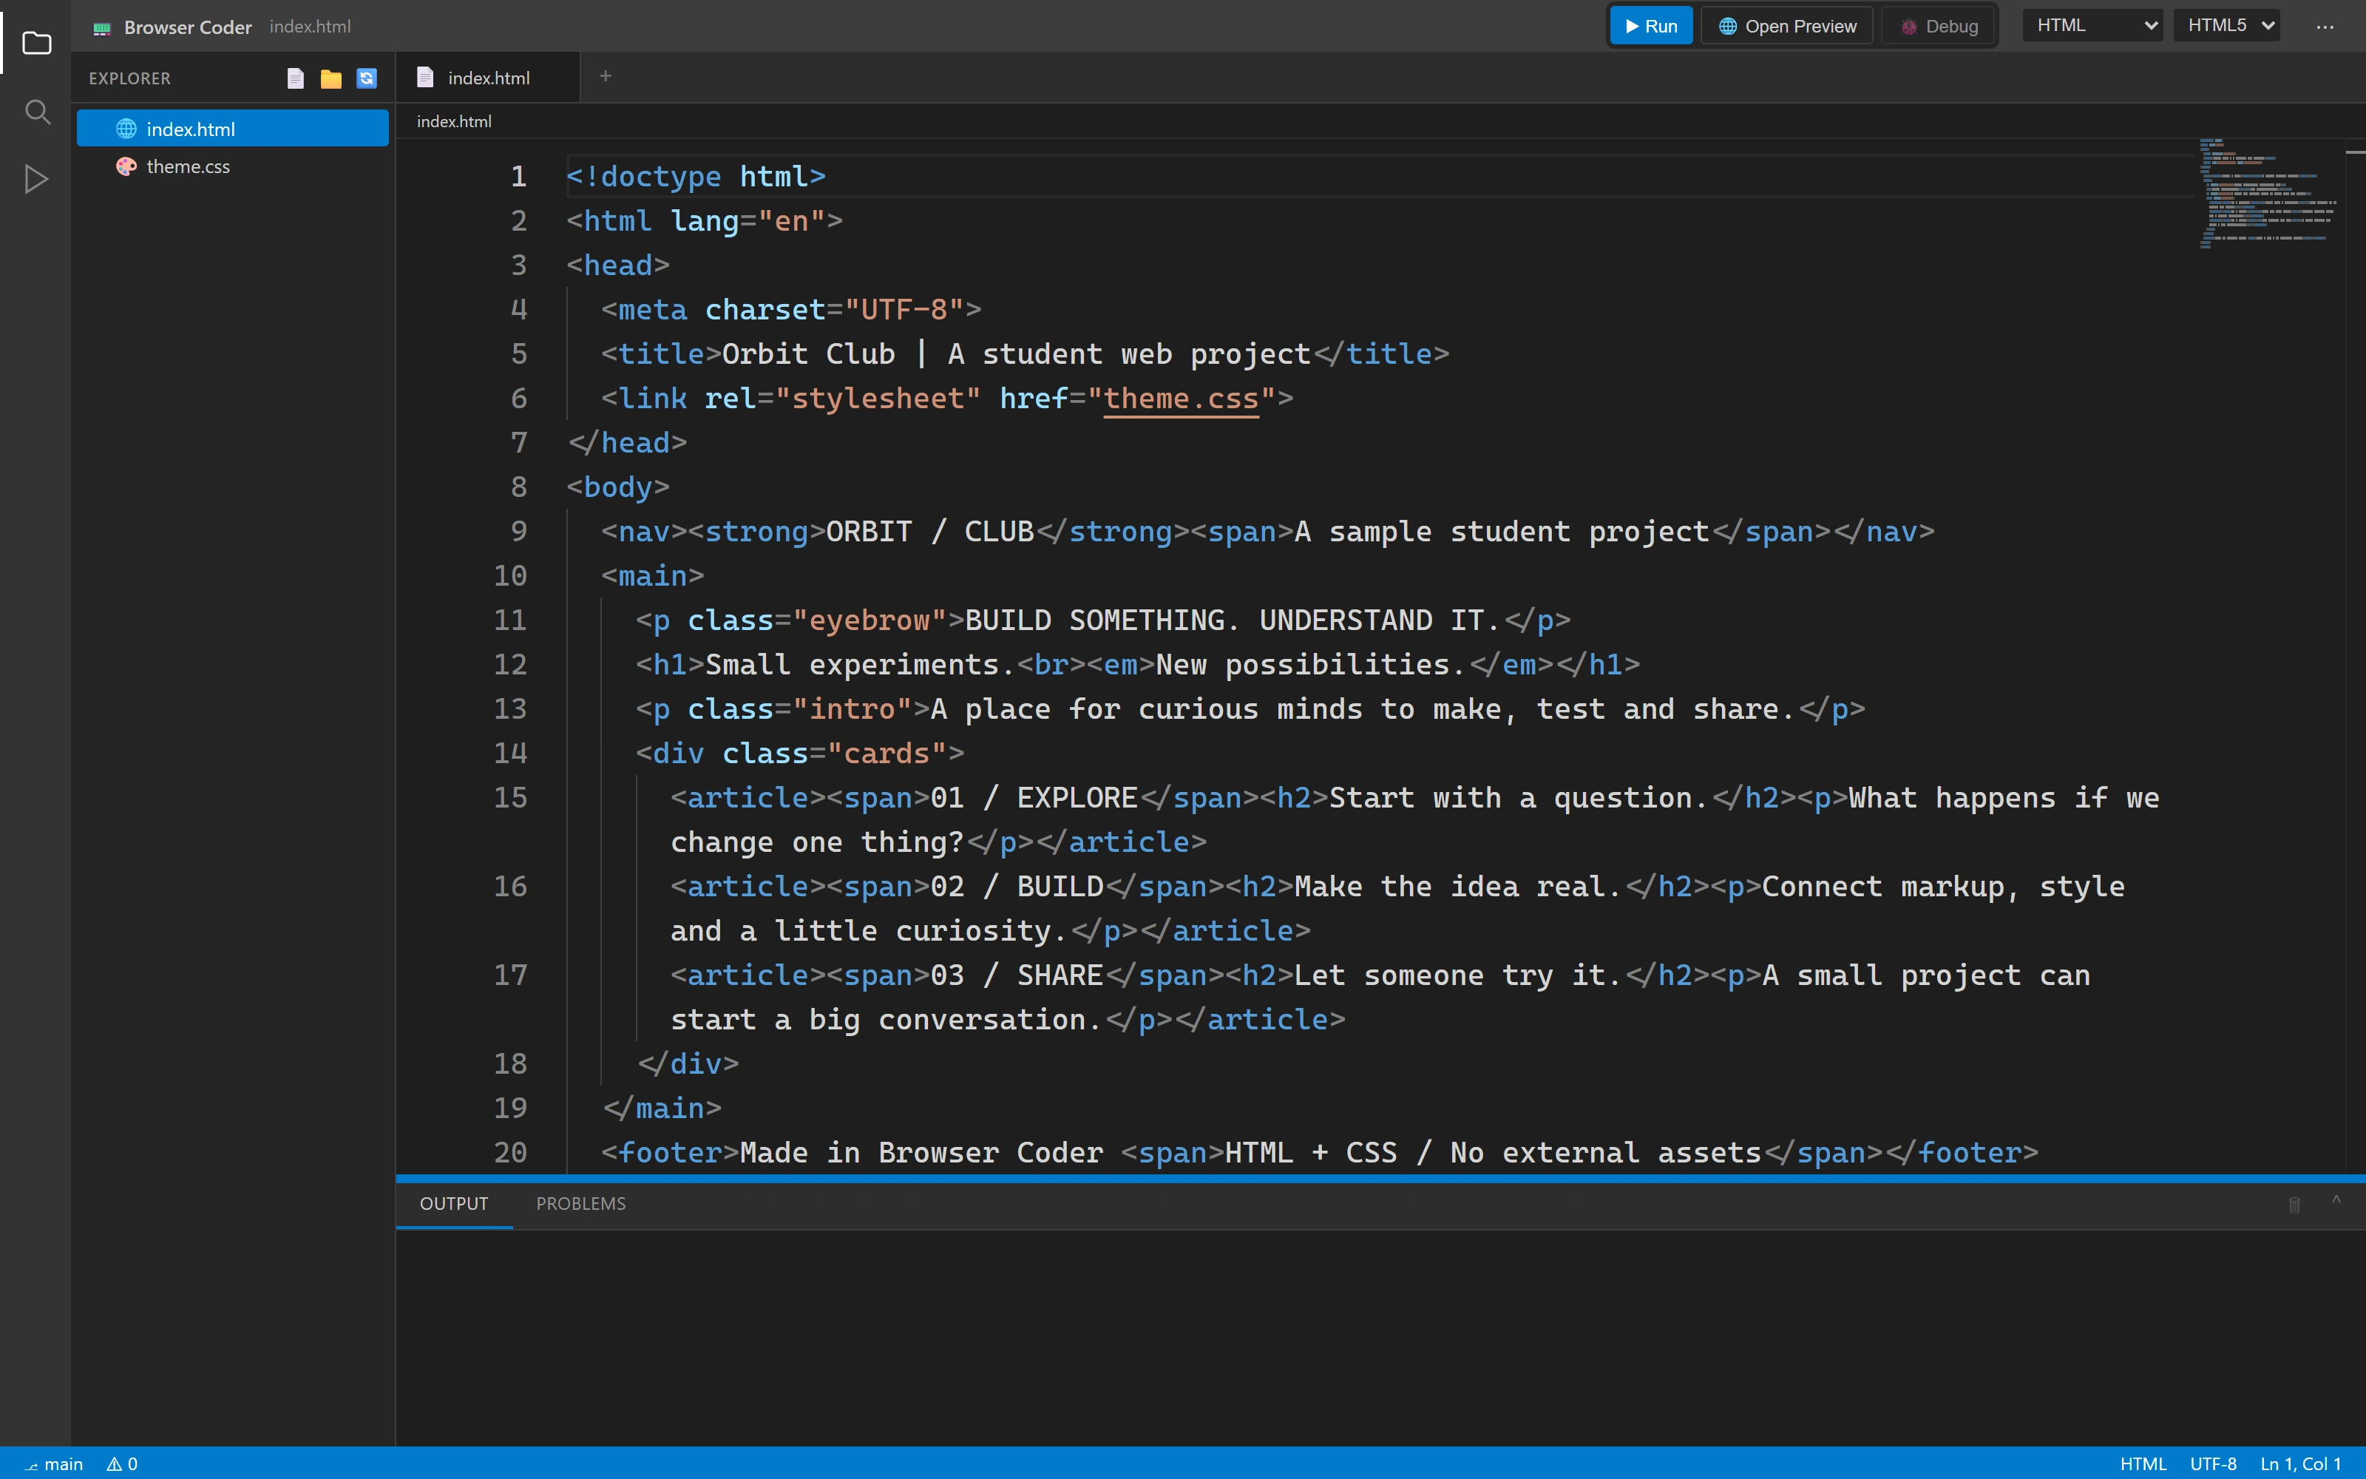Click the Open Preview button
Screen dimensions: 2366x1479
(x=1787, y=27)
